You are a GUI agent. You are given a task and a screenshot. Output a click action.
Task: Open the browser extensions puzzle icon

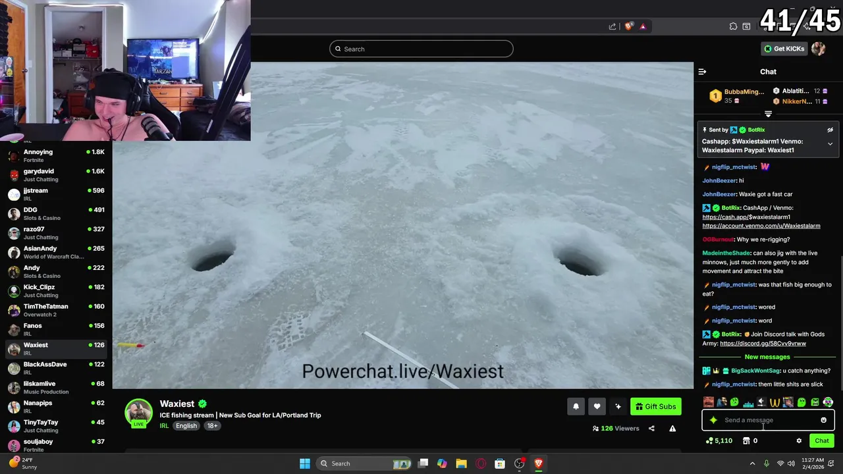pyautogui.click(x=733, y=26)
